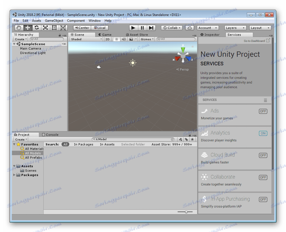Toggle 2D view mode
Image resolution: width=286 pixels, height=232 pixels.
107,39
